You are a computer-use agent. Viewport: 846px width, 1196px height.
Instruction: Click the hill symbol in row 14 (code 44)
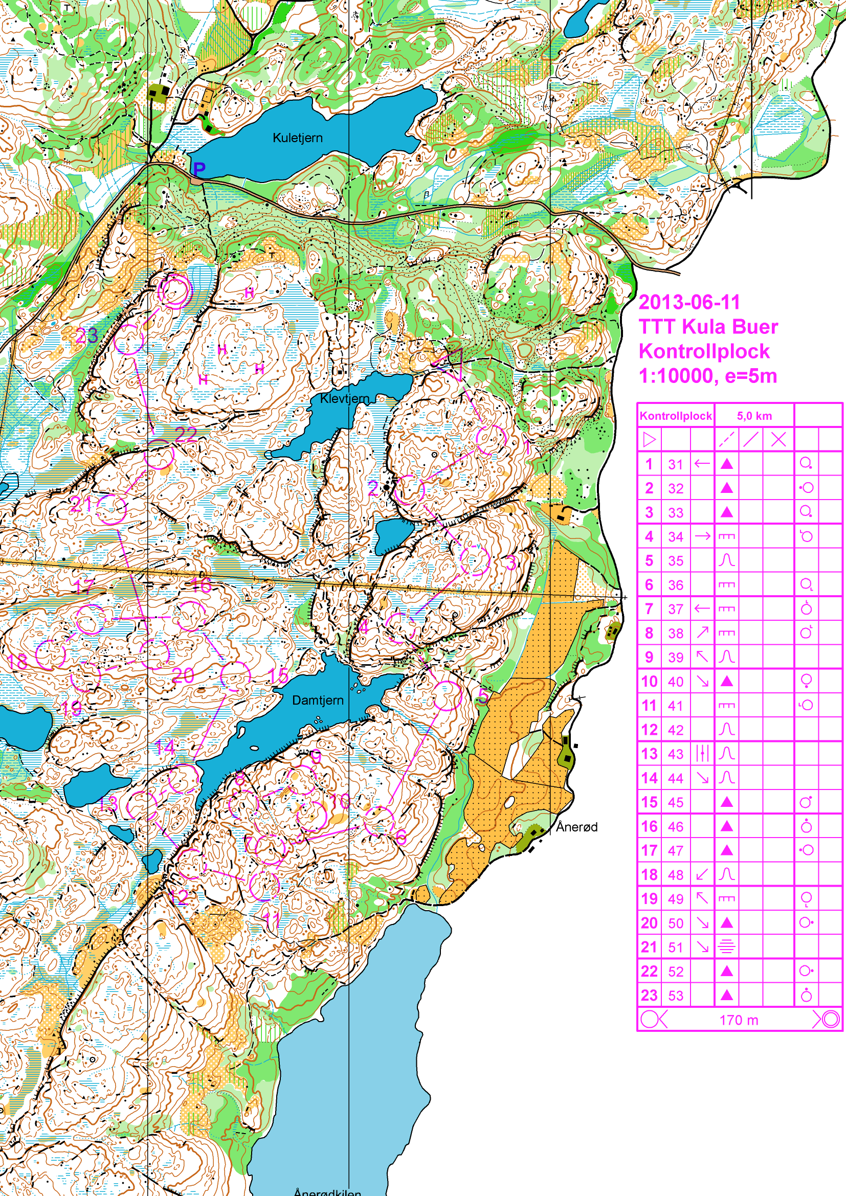pyautogui.click(x=727, y=778)
